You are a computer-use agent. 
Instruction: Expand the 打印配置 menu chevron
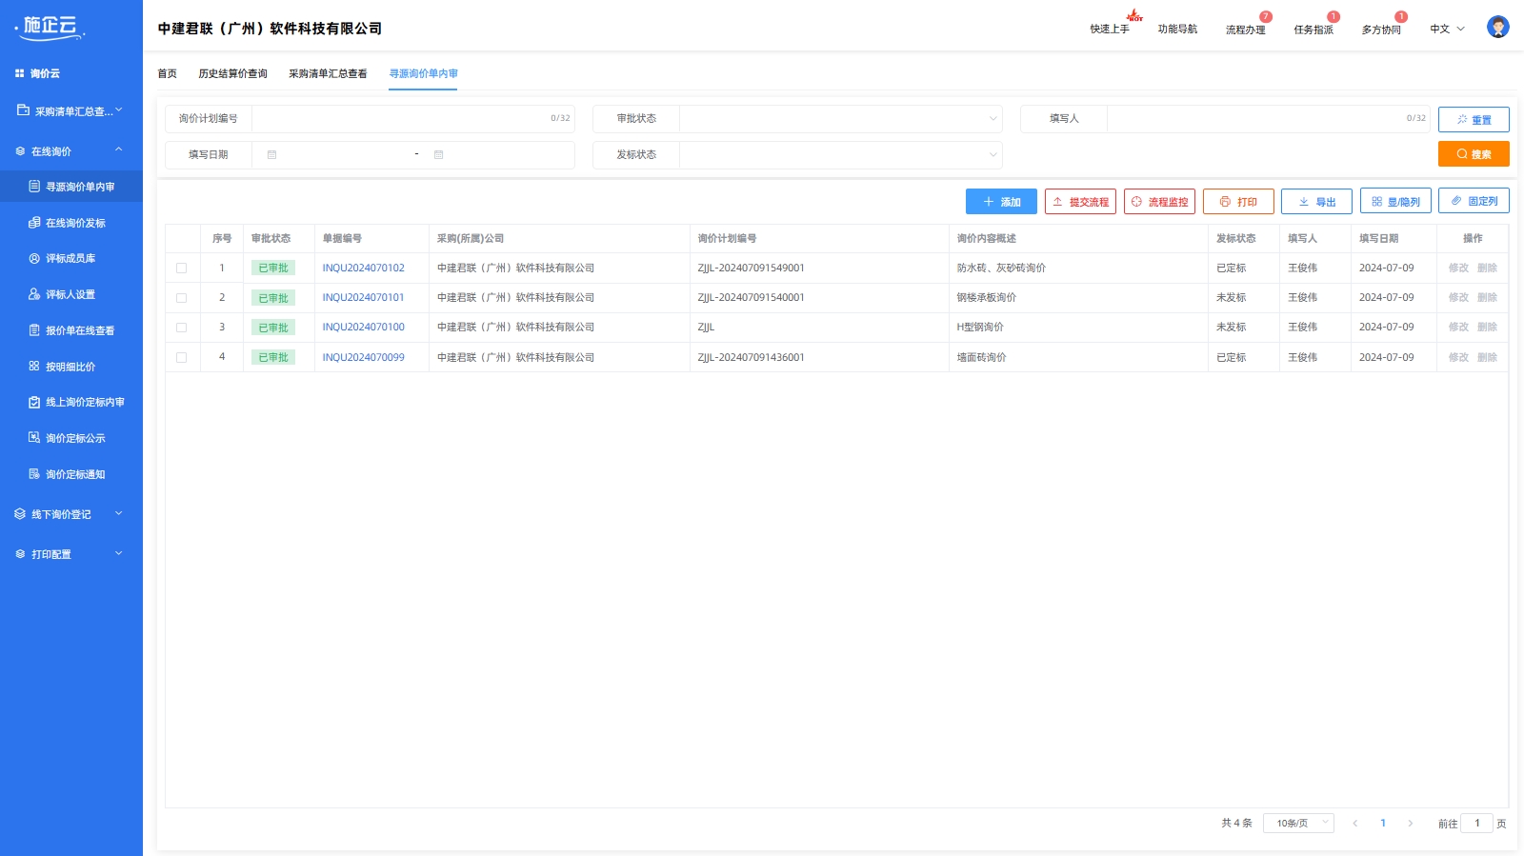[119, 553]
